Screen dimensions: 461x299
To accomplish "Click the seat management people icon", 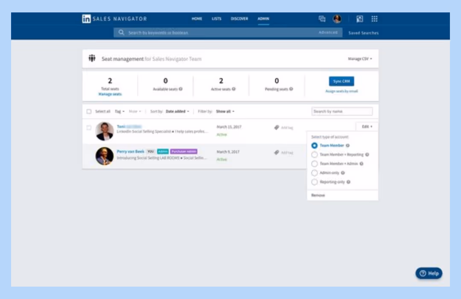I will pyautogui.click(x=92, y=58).
